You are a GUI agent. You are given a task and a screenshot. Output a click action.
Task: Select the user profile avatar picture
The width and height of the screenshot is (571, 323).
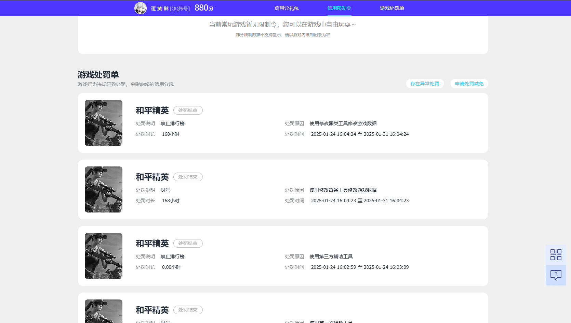tap(141, 8)
